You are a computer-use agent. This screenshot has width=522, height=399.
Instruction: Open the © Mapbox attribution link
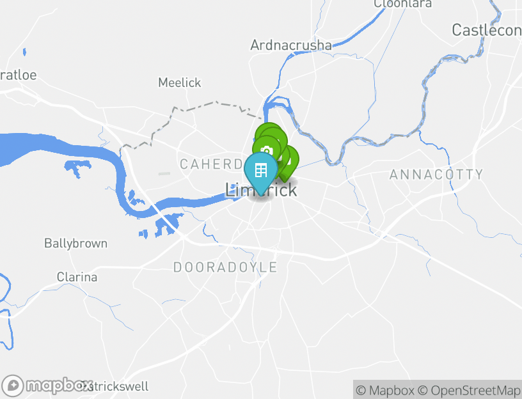[385, 390]
